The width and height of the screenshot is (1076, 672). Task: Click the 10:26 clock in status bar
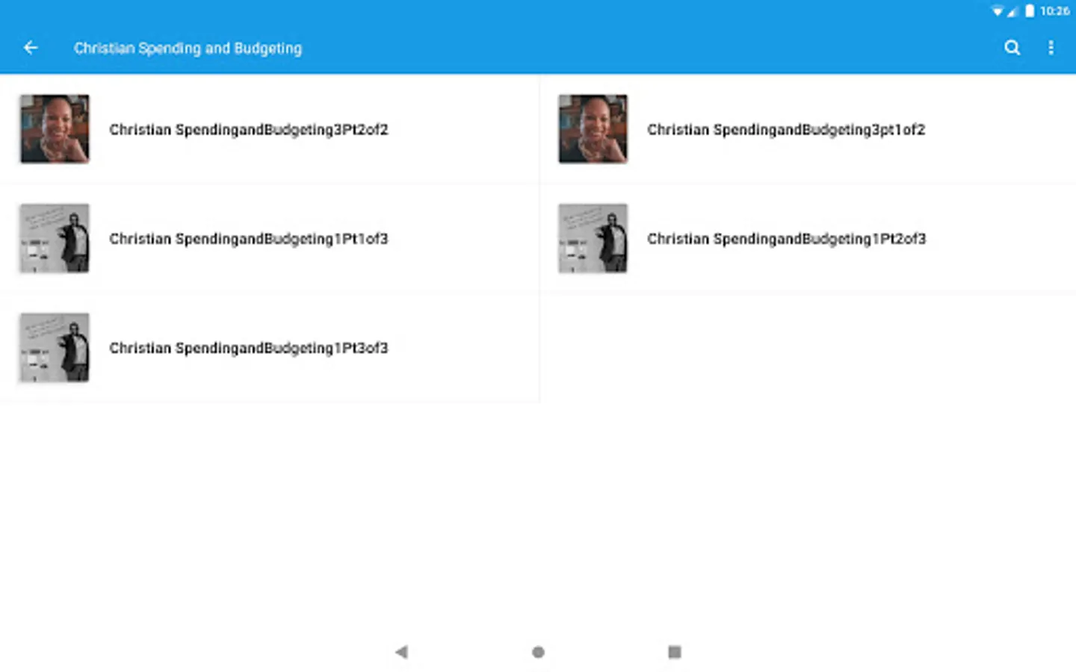coord(1054,11)
